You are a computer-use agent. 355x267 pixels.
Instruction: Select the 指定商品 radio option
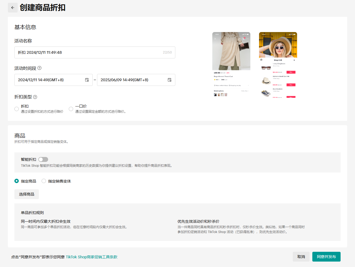(x=17, y=181)
